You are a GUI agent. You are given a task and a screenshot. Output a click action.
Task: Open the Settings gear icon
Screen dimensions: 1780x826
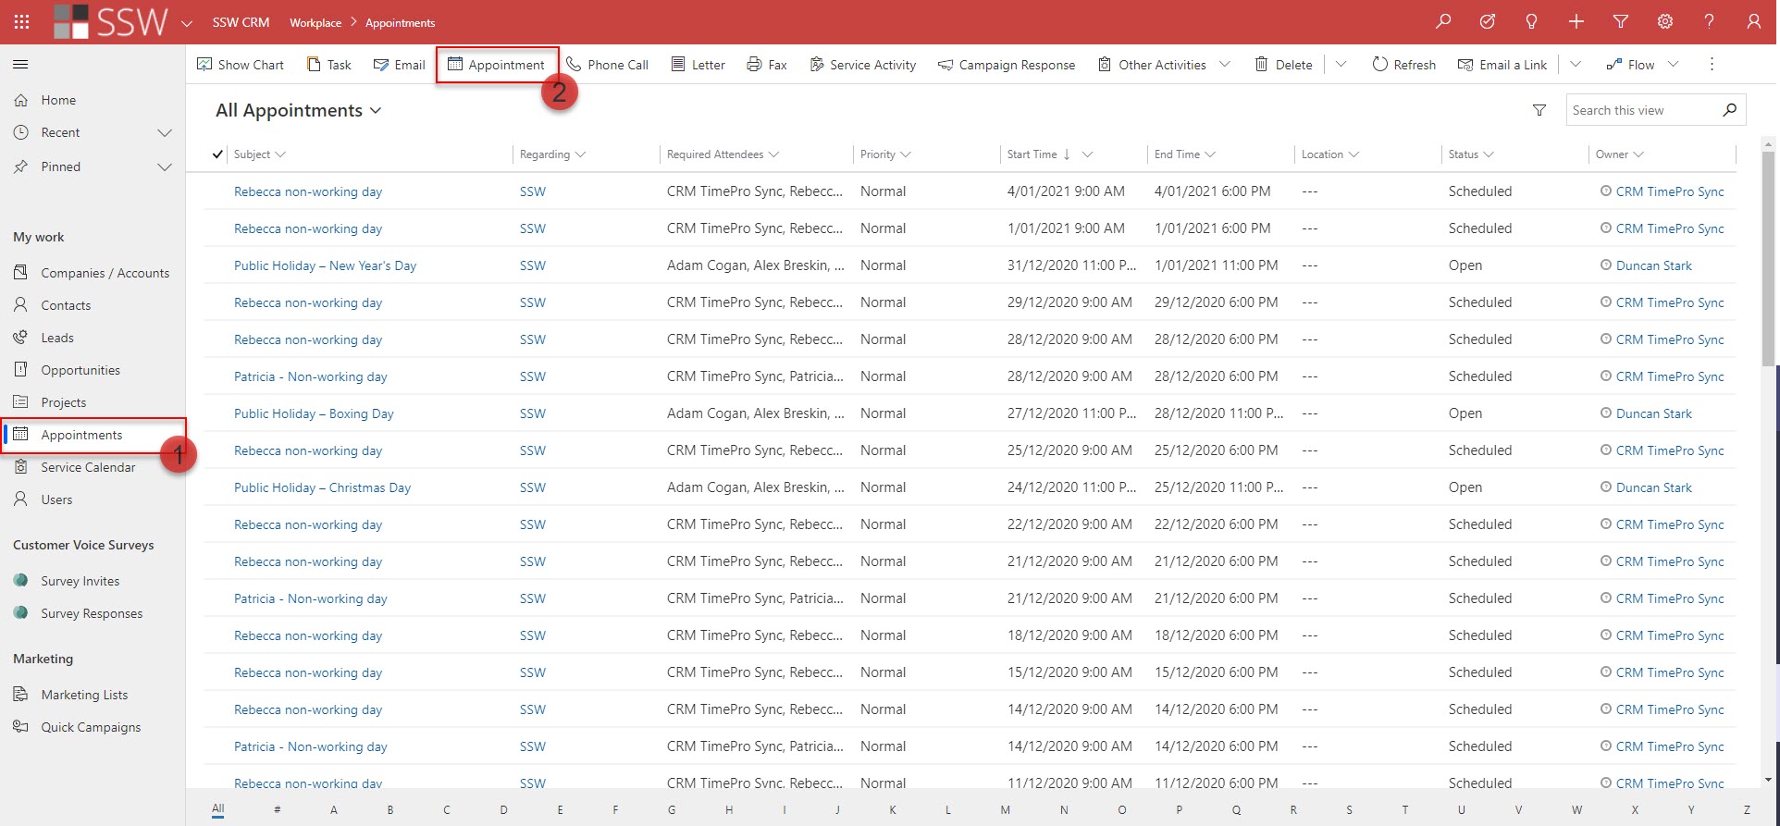[x=1664, y=22]
